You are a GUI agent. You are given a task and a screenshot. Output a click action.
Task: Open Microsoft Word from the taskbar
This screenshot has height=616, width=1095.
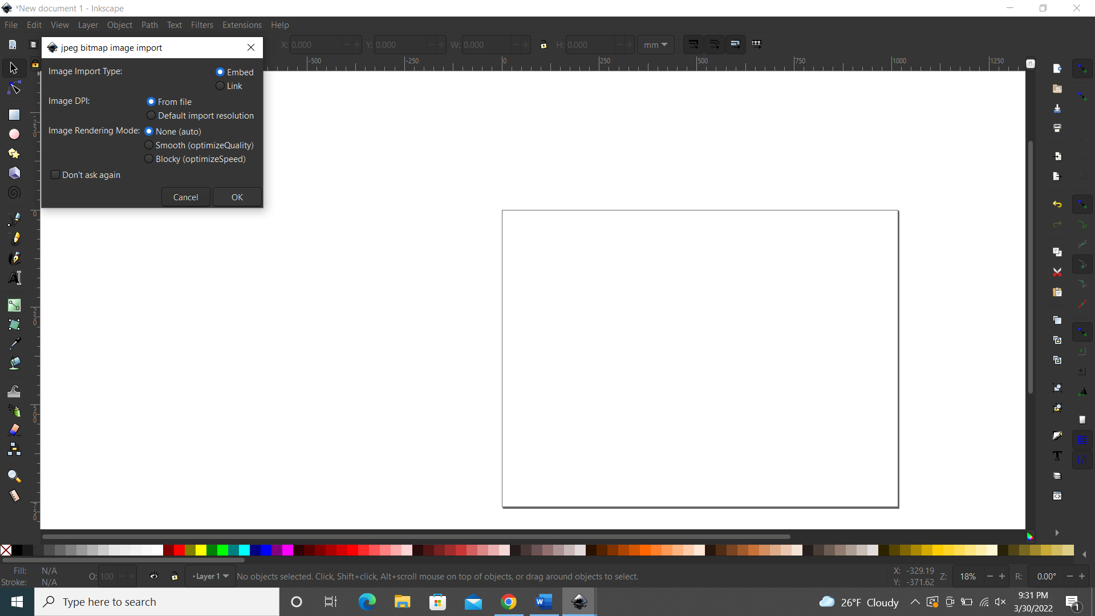tap(544, 602)
